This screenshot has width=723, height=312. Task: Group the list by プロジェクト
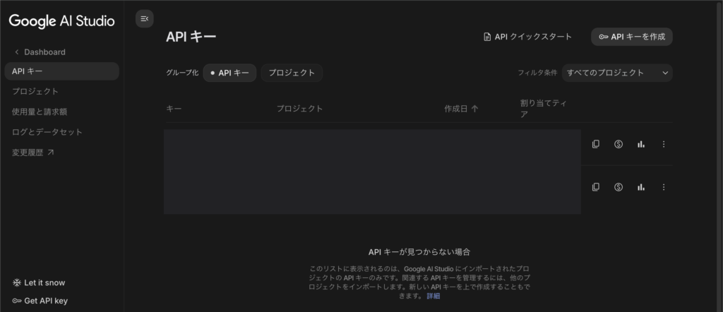pyautogui.click(x=292, y=73)
